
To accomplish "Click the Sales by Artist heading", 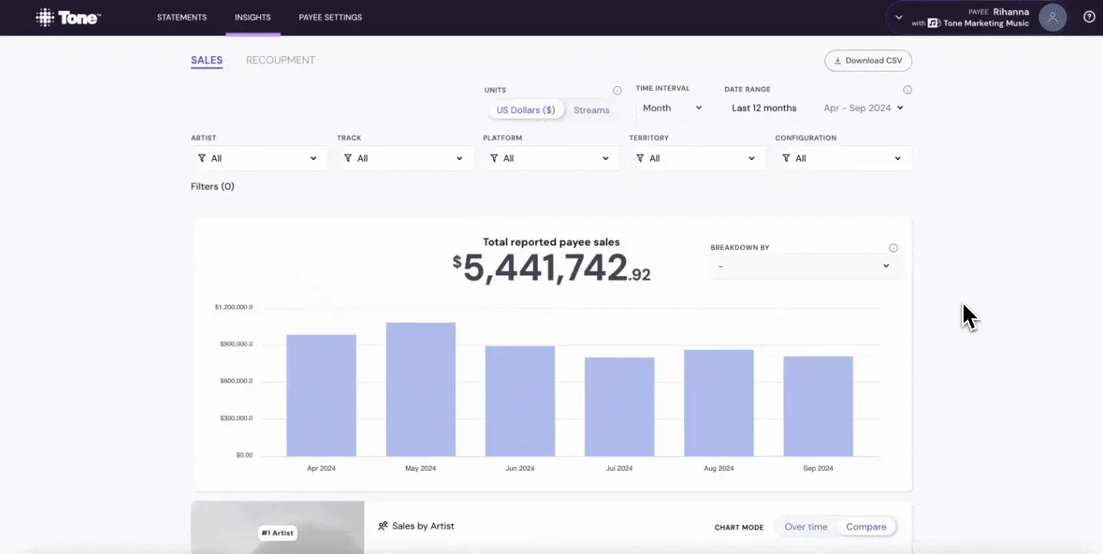I will (423, 526).
